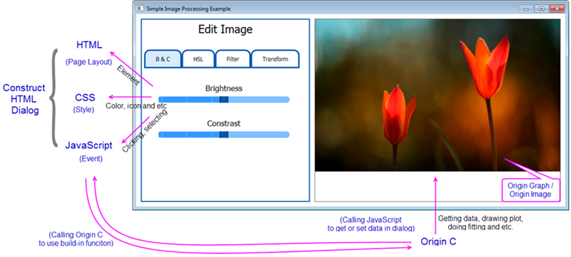The image size is (571, 257).
Task: Click the Brightness label
Action: pos(223,88)
